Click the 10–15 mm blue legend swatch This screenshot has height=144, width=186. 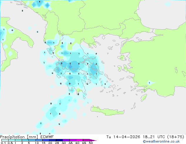39,140
